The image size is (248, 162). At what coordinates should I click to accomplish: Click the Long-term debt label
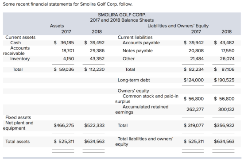tap(134, 80)
